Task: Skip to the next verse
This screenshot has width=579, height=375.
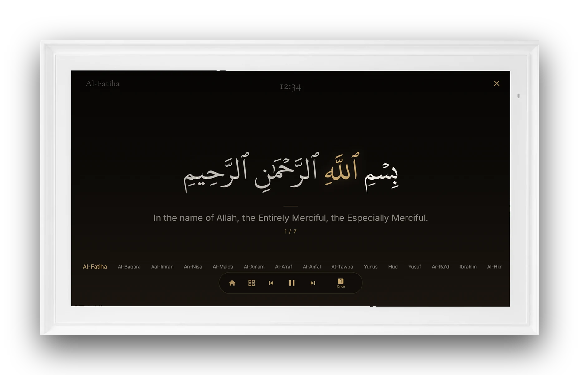Action: tap(313, 283)
